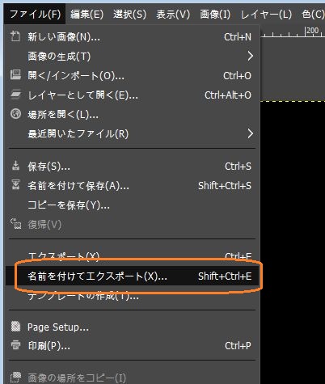This screenshot has height=384, width=325.
Task: Click the save-as icon next to 名前を付けて保存(A)
Action: click(15, 185)
